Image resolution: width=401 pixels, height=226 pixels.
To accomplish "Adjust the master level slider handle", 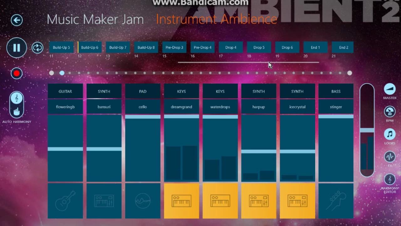I will tap(367, 130).
